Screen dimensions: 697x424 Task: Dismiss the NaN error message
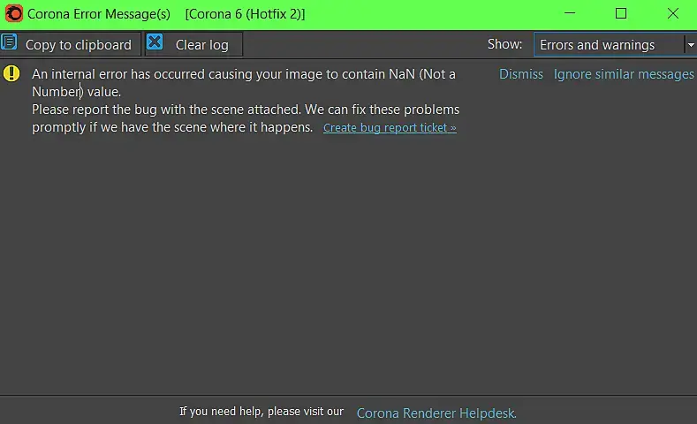(x=521, y=74)
